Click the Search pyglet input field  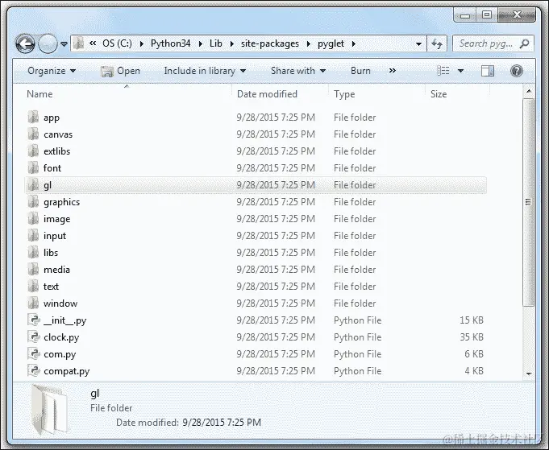tap(493, 43)
